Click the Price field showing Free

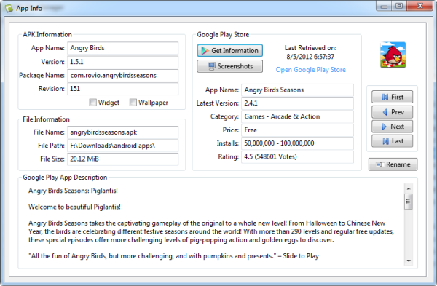pos(297,130)
